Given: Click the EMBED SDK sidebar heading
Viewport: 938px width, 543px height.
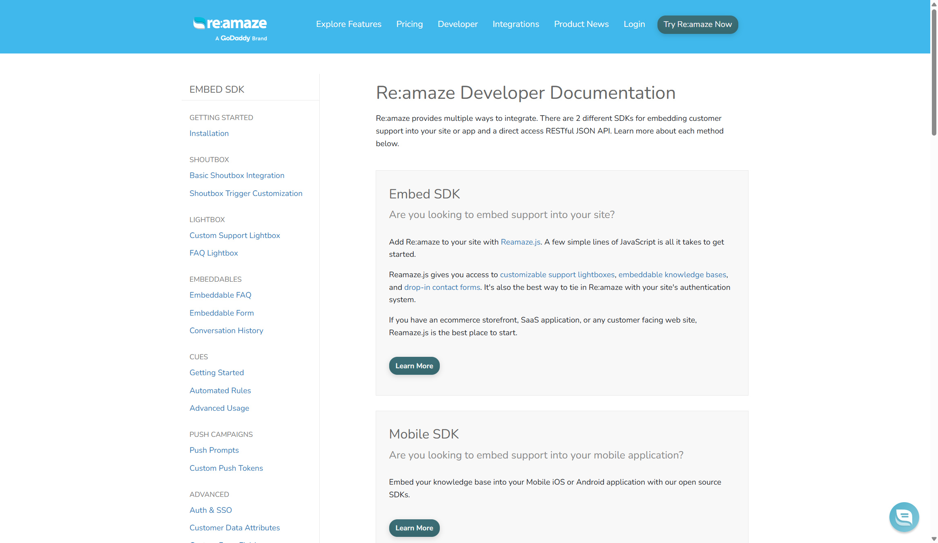Looking at the screenshot, I should (x=217, y=89).
